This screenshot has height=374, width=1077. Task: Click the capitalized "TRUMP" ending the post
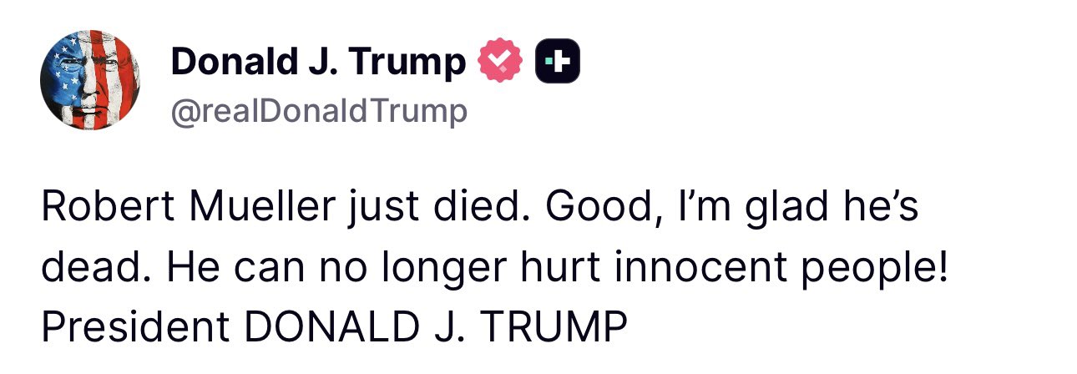pos(551,329)
